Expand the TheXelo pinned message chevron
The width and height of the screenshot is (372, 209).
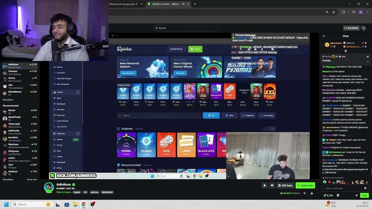click(367, 61)
